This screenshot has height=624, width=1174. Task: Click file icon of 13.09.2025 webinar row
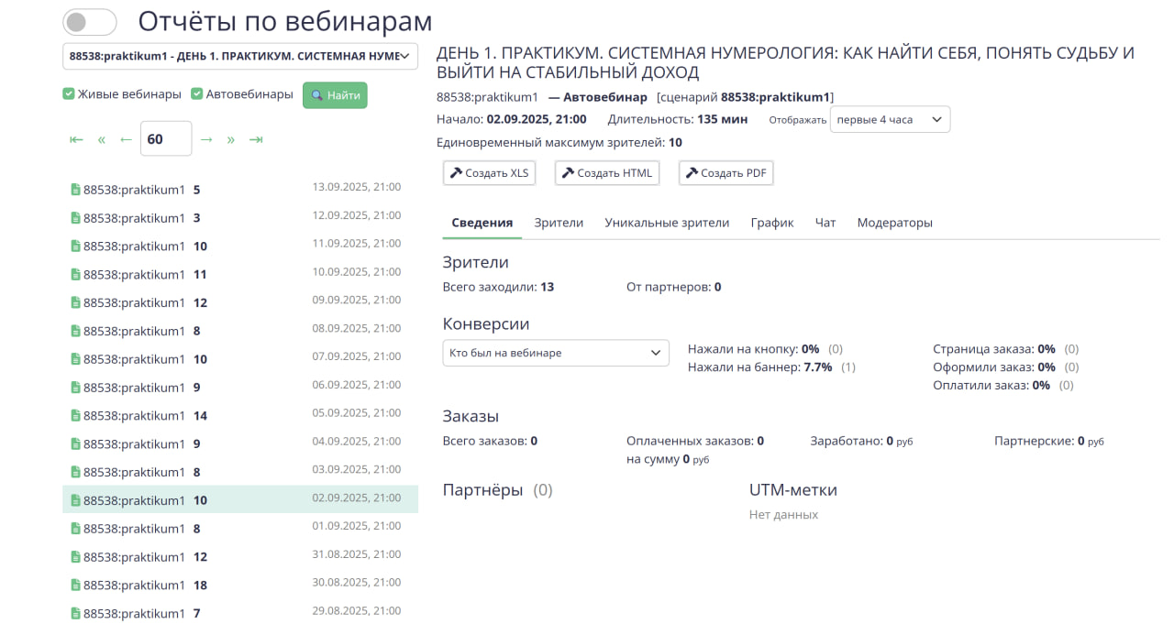pos(76,190)
